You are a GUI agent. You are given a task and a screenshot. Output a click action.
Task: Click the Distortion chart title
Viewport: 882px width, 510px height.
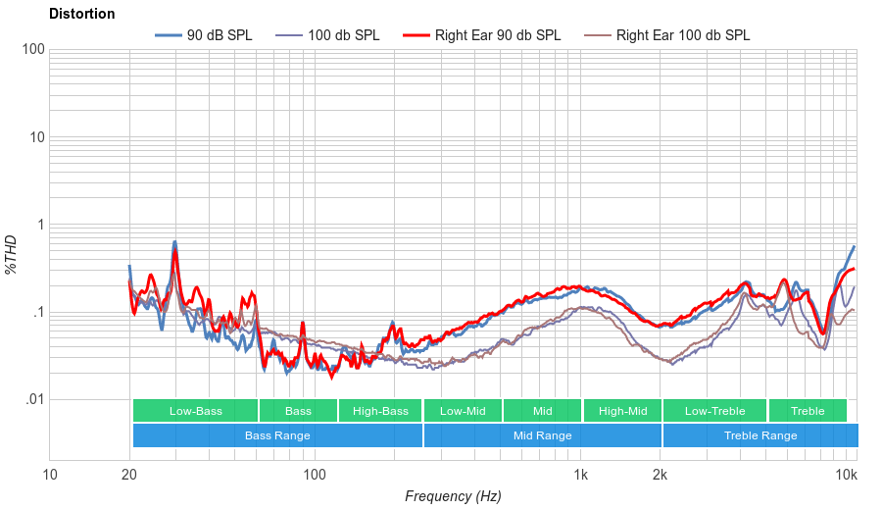tap(81, 14)
